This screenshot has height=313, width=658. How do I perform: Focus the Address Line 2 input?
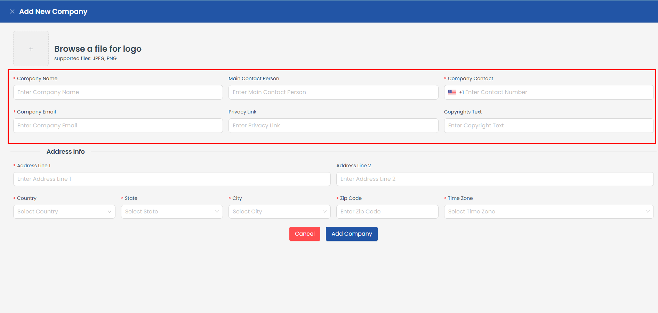point(495,179)
